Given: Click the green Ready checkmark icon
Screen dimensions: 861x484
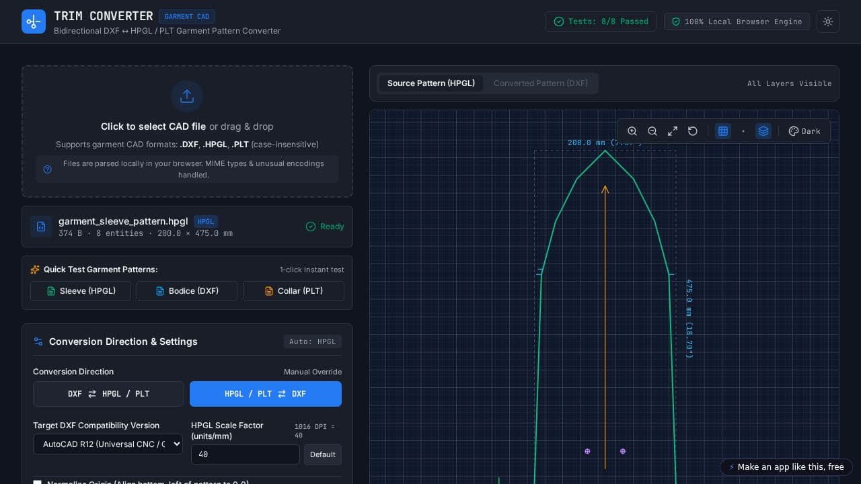Looking at the screenshot, I should (311, 227).
